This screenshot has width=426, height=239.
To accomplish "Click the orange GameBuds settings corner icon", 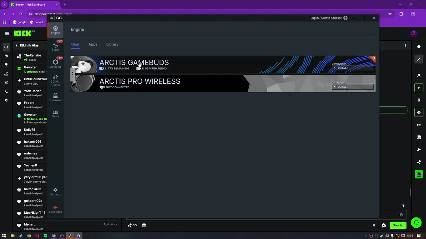I will pos(373,58).
